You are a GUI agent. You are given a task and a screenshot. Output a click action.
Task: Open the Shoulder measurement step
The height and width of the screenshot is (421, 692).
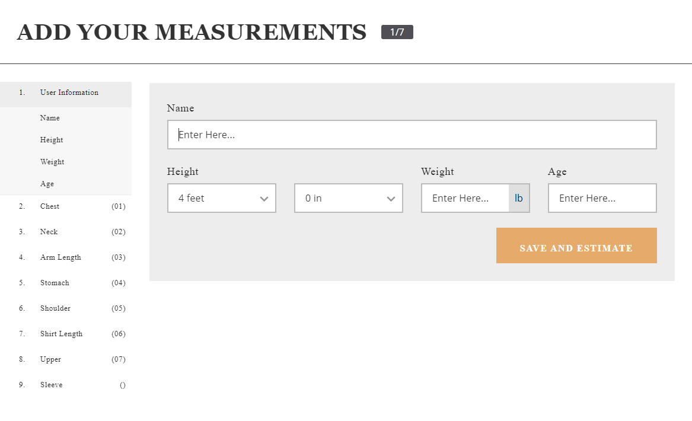click(55, 308)
